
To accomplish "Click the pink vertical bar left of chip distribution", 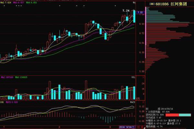I will 145,32.
